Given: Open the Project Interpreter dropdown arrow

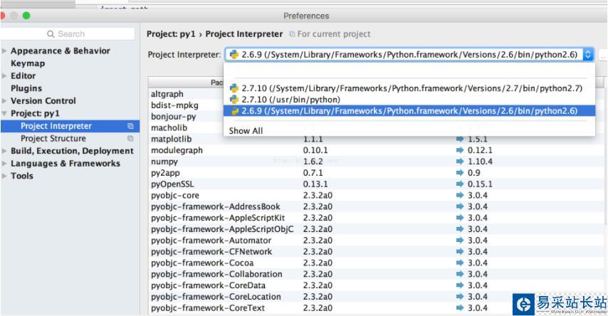Looking at the screenshot, I should [x=587, y=54].
